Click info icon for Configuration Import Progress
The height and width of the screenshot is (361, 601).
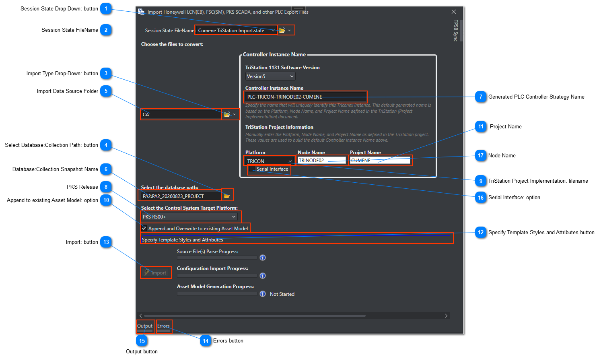263,276
